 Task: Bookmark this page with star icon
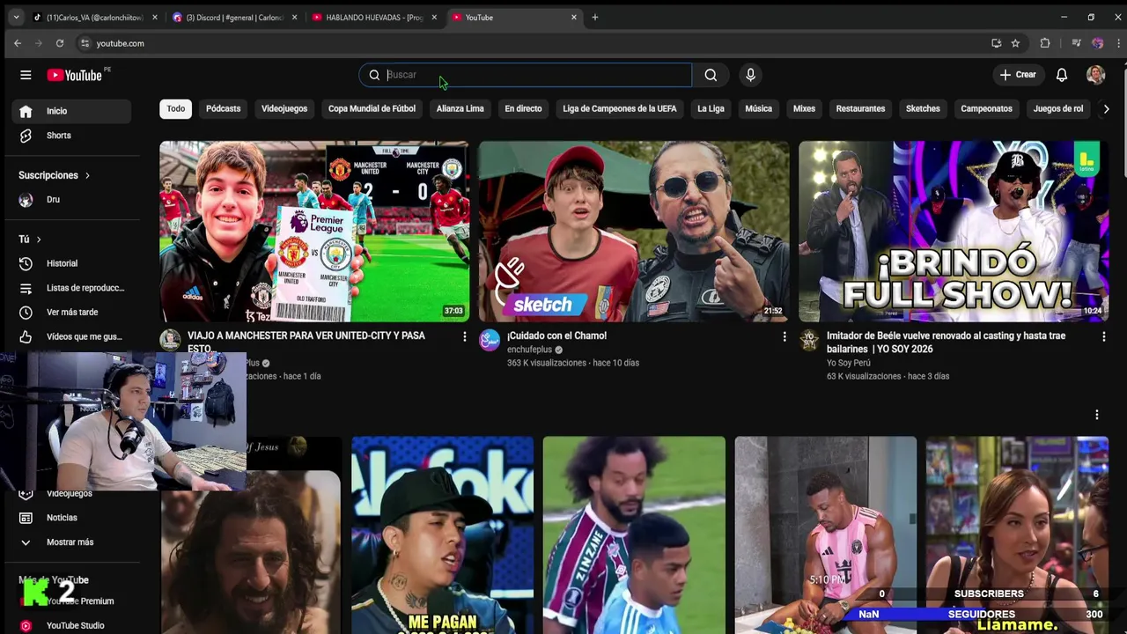(x=1015, y=43)
